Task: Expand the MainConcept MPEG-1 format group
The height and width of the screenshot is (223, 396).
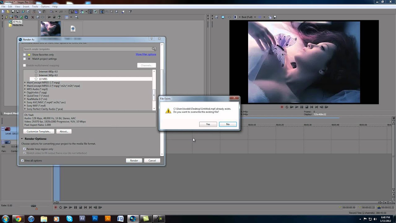Action: pos(25,83)
